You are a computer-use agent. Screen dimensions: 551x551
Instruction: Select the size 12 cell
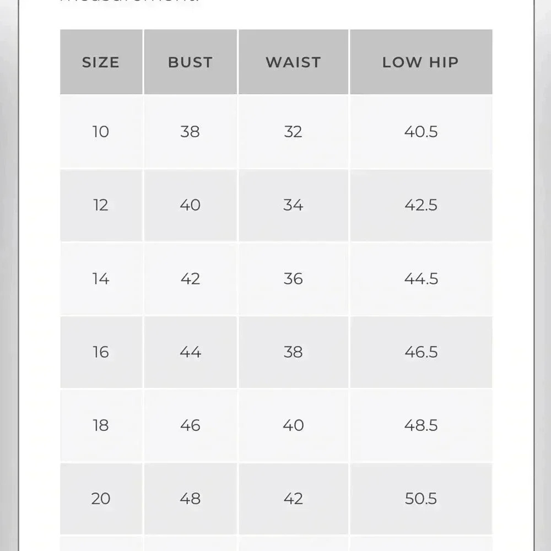pyautogui.click(x=101, y=205)
